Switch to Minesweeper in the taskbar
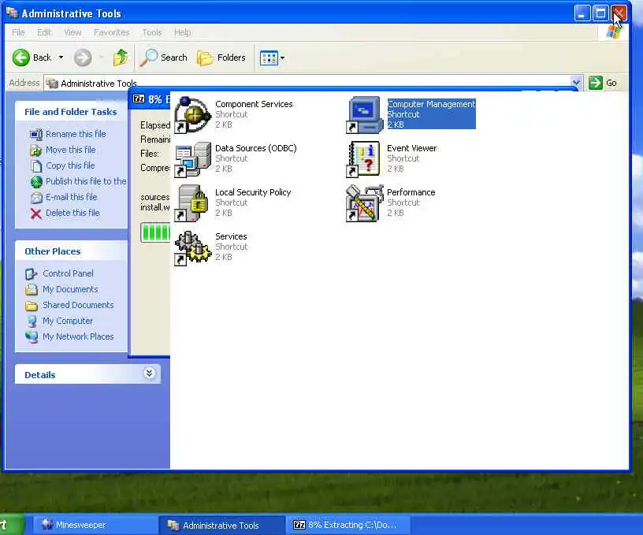Viewport: 643px width, 535px height. (x=94, y=525)
